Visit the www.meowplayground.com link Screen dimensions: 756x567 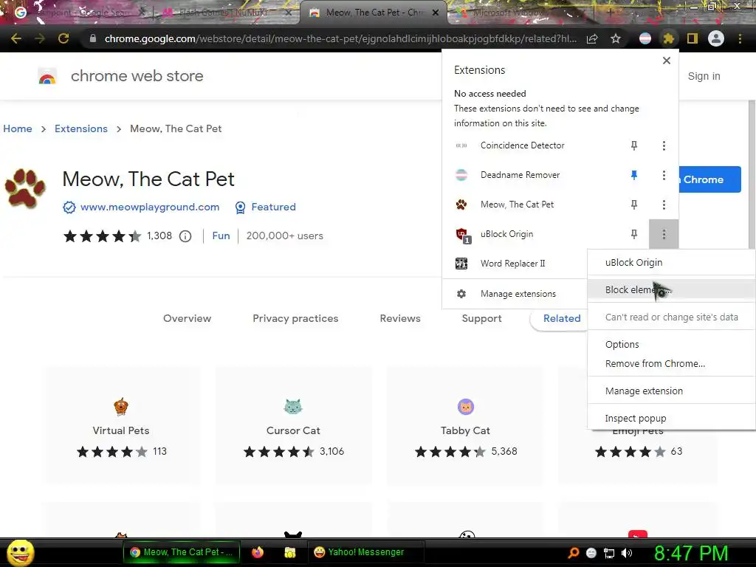click(x=150, y=207)
